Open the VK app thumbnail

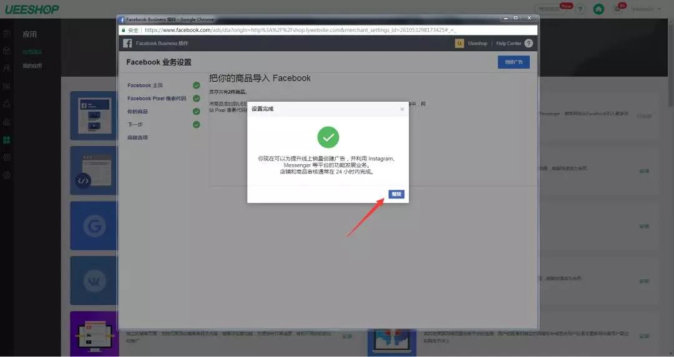pos(94,280)
